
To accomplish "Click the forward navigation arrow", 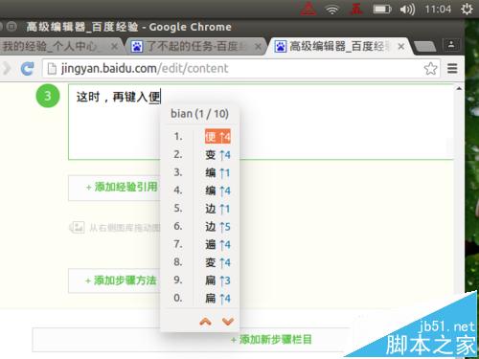I will [7, 68].
